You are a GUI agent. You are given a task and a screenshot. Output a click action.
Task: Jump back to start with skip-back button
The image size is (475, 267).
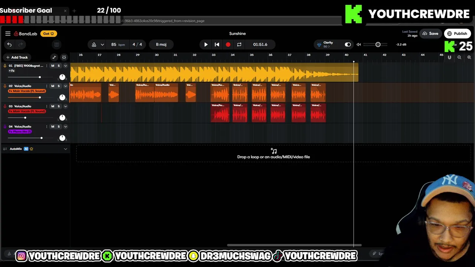pos(217,44)
